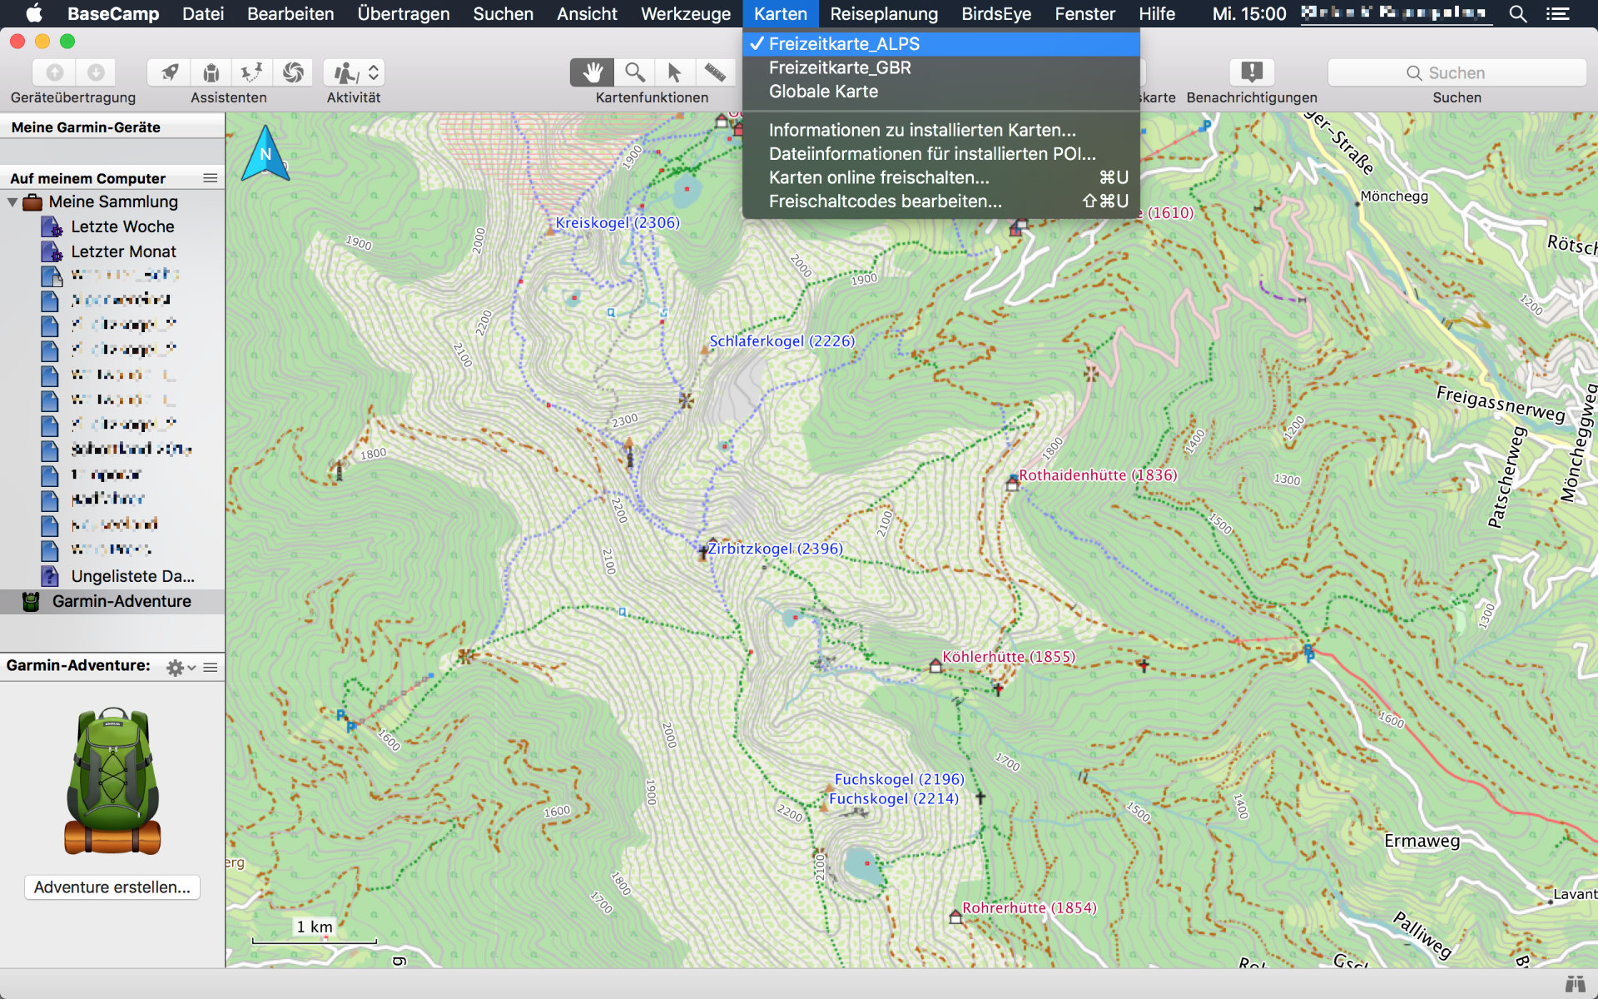Open the Suchen menu in the menu bar

point(504,13)
